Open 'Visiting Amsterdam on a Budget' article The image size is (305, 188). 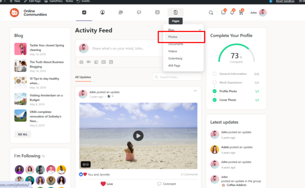(46, 97)
